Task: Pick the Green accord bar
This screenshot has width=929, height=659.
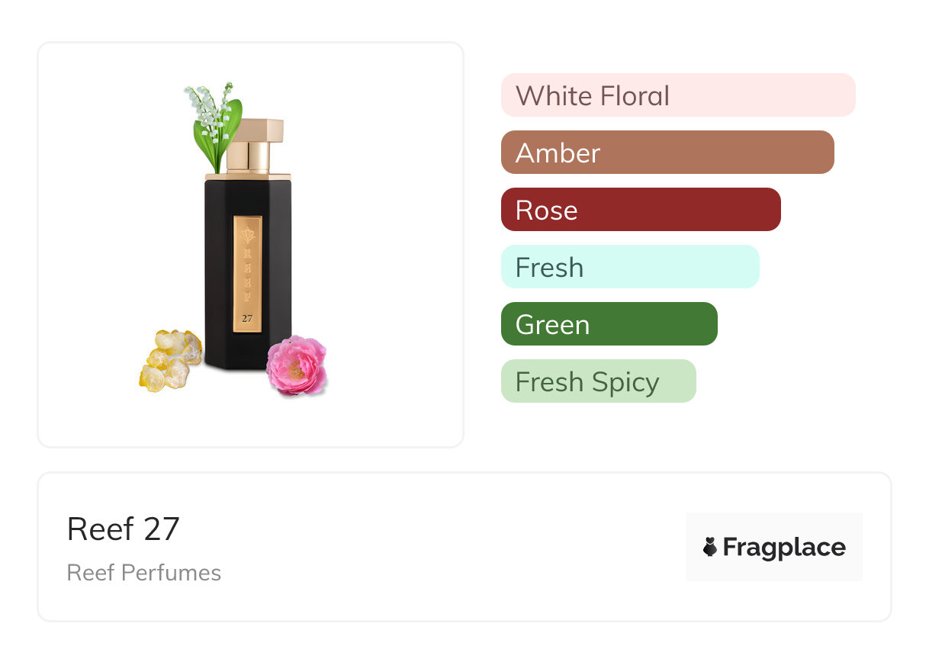Action: coord(609,324)
